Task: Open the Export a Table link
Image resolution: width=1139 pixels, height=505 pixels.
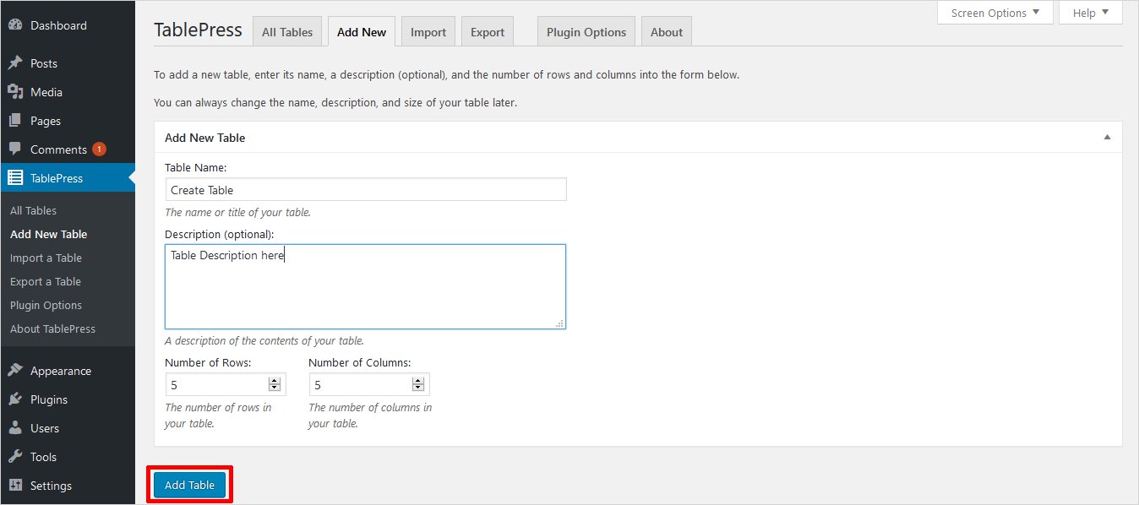Action: click(x=46, y=281)
